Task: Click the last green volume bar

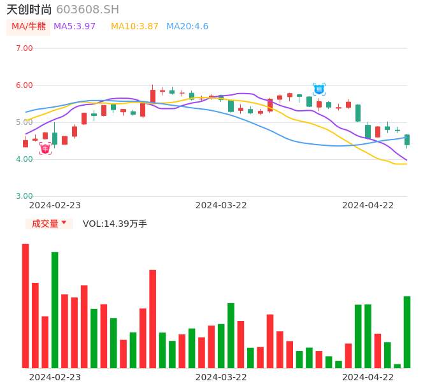Action: click(x=407, y=332)
